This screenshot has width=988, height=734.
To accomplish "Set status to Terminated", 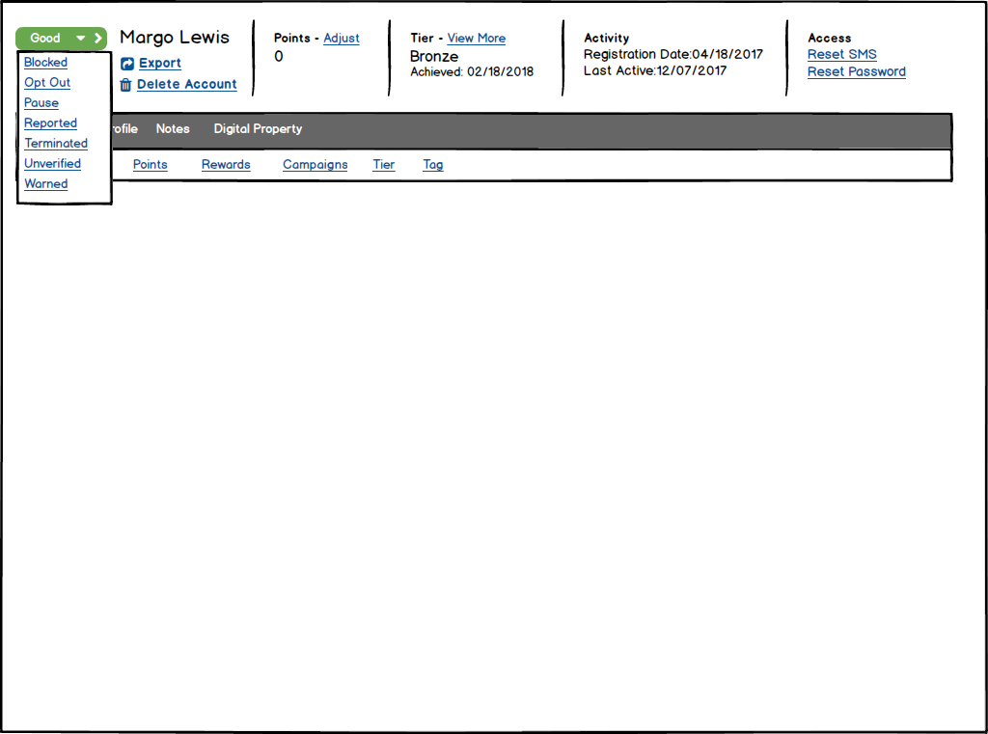I will [56, 143].
